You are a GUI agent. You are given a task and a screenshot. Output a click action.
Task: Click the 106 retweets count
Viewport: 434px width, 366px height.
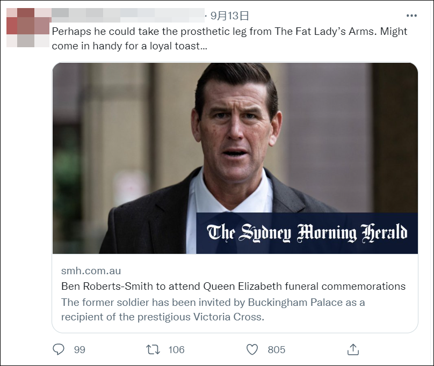[176, 350]
